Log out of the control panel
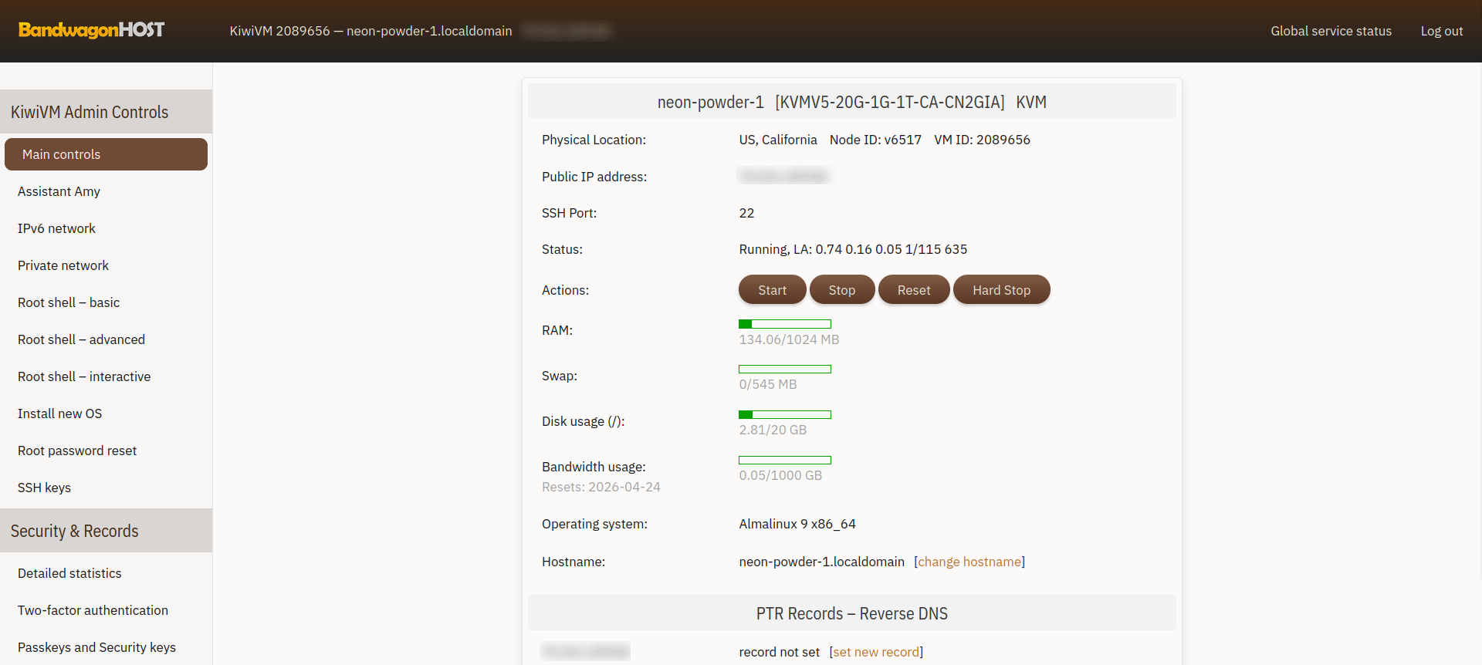Image resolution: width=1482 pixels, height=665 pixels. coord(1441,31)
